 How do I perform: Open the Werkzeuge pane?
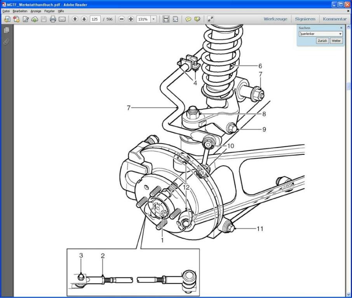click(275, 19)
